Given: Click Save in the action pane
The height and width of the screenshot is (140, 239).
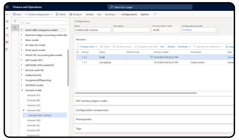Looking at the screenshot, I should 17,14.
